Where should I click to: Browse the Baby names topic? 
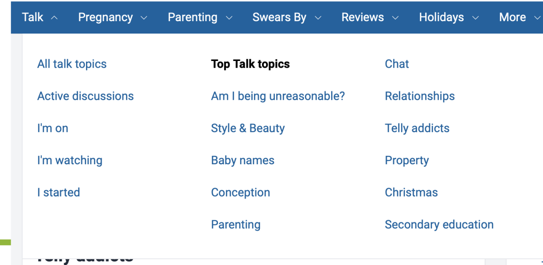click(x=243, y=160)
